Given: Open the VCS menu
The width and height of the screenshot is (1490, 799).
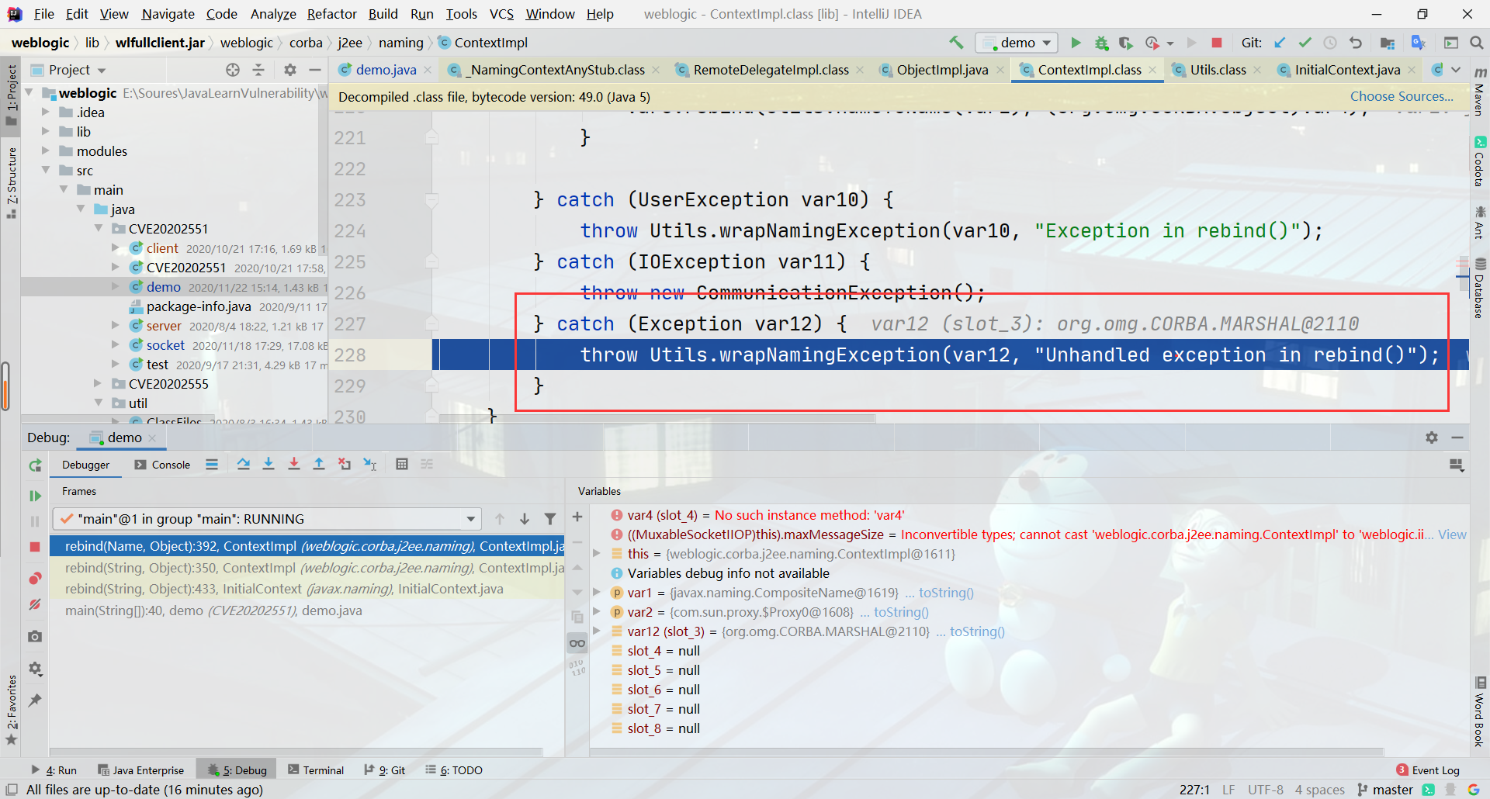Looking at the screenshot, I should tap(501, 14).
